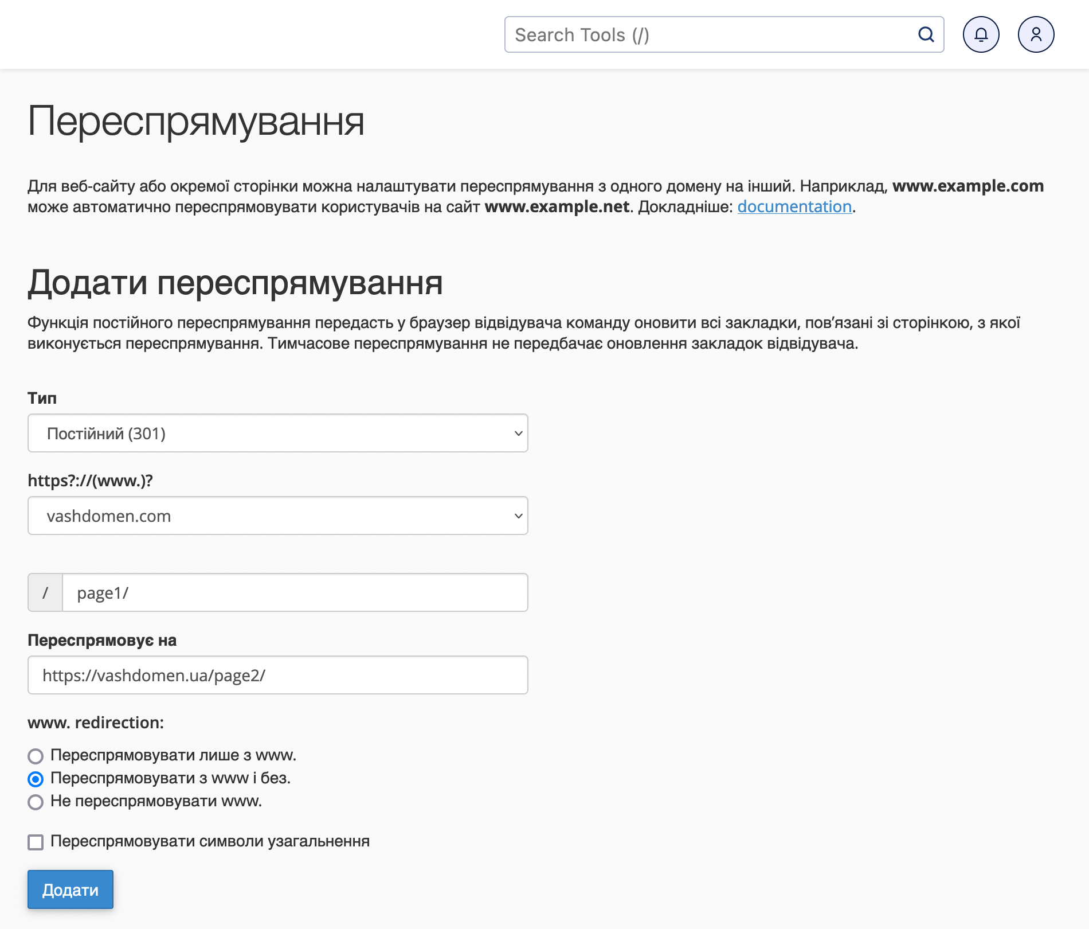Click the www. redirection: label
The image size is (1089, 929).
pos(96,723)
